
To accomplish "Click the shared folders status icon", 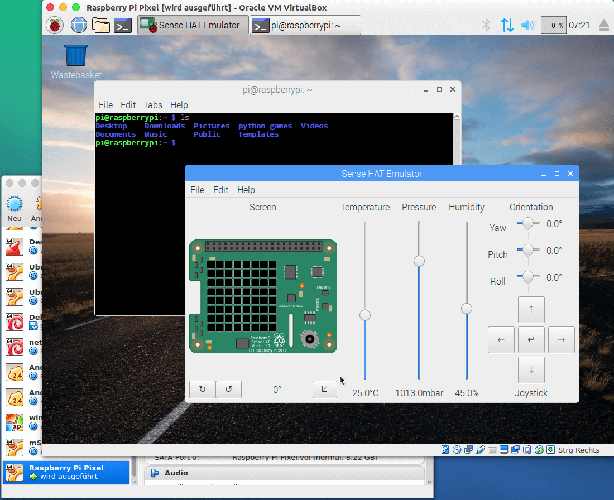I will 492,450.
